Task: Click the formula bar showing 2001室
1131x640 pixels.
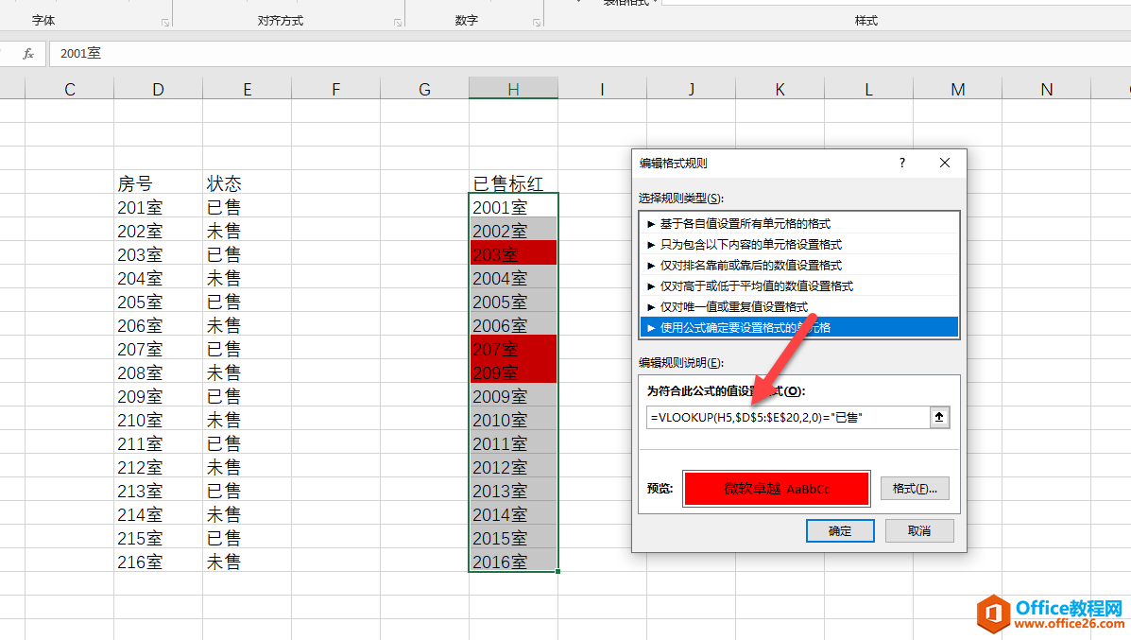Action: 590,53
